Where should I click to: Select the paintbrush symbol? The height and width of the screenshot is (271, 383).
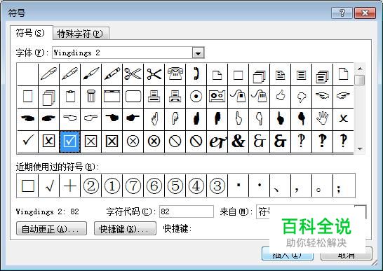click(91, 74)
